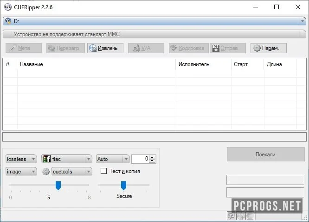Open the image mode dropdown
Image resolution: width=309 pixels, height=222 pixels.
21,172
